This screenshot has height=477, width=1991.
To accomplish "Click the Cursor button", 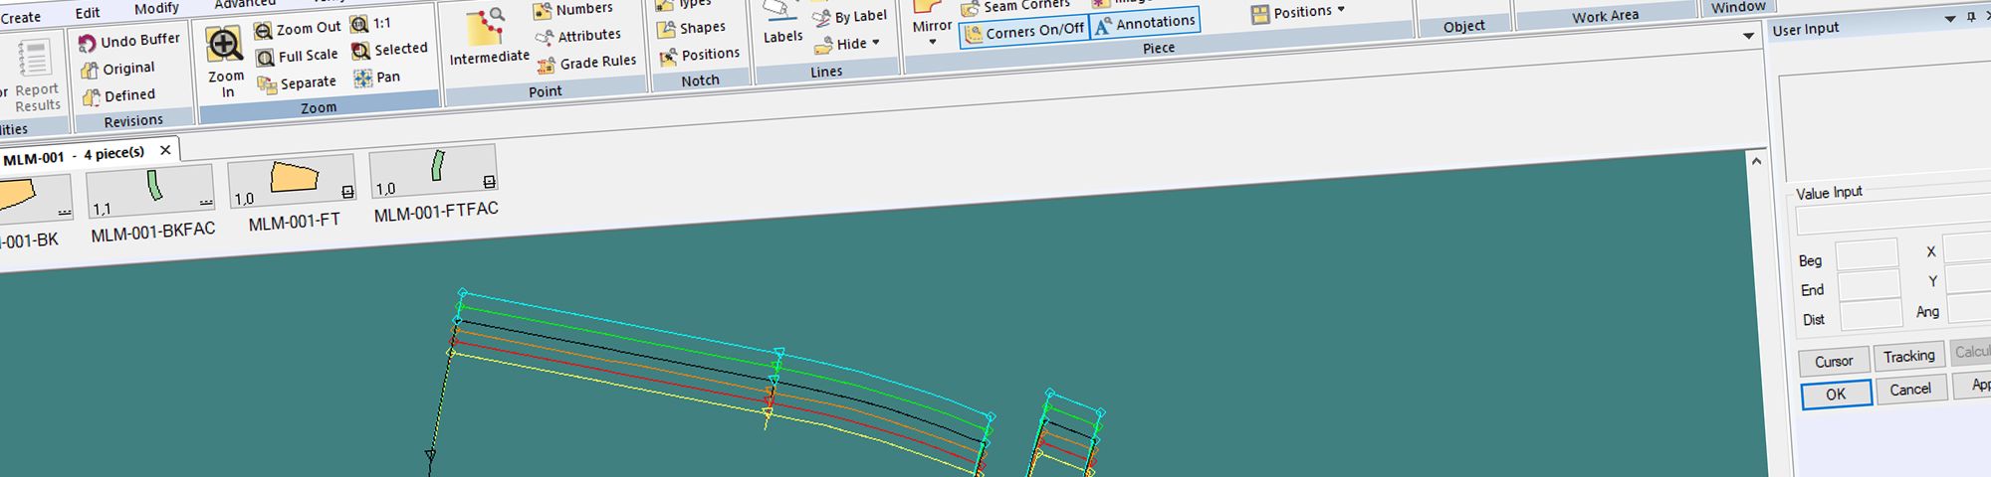I will (1834, 362).
